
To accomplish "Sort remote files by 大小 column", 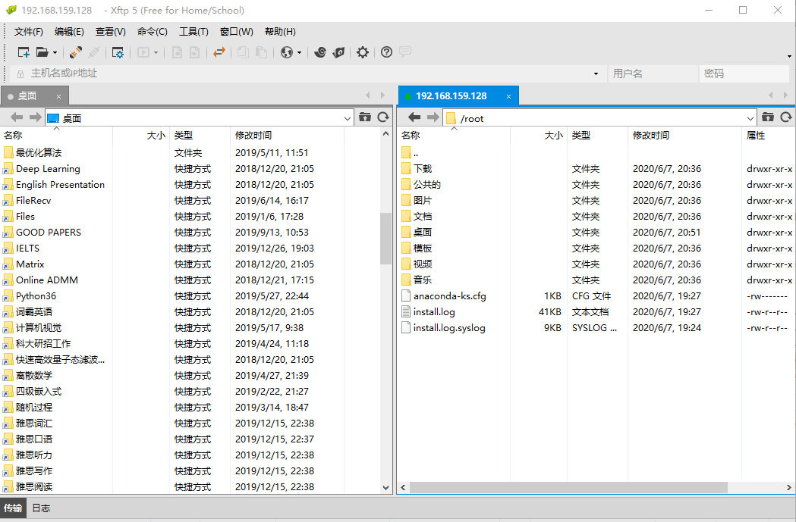I will coord(539,136).
